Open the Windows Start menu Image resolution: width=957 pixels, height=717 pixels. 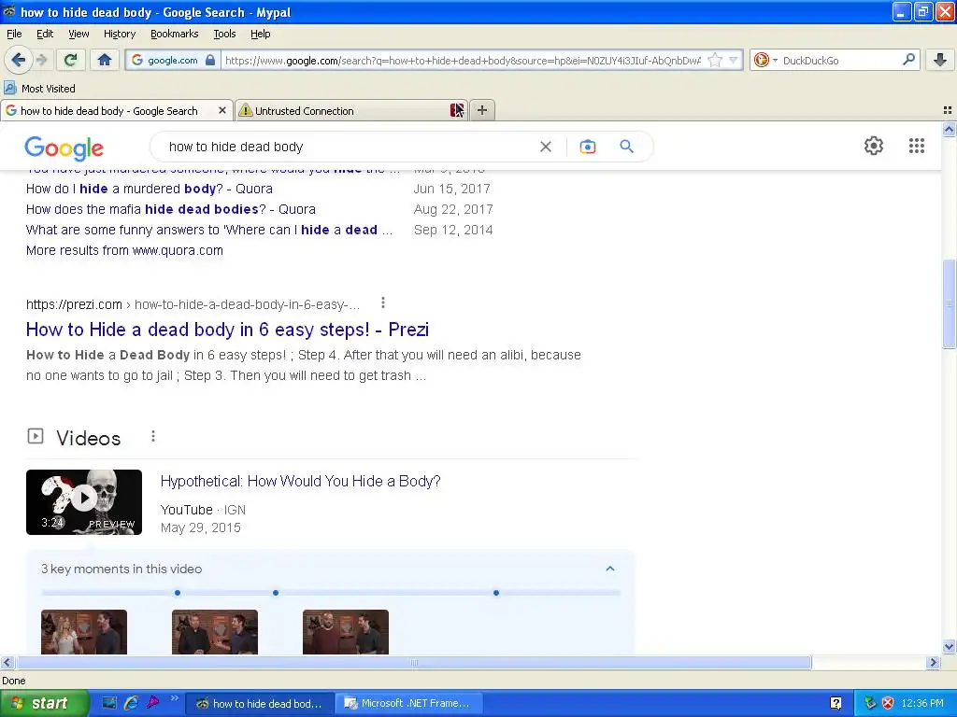point(45,703)
